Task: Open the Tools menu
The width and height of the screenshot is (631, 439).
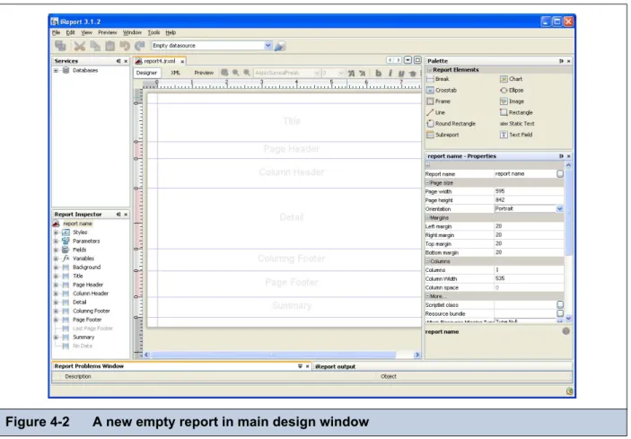Action: pos(153,32)
